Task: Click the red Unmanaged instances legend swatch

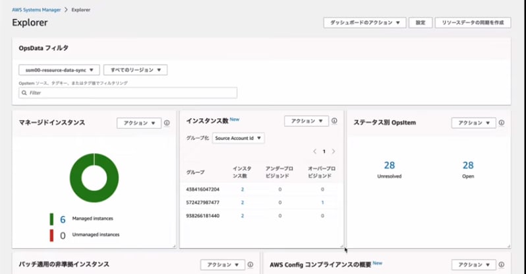Action: click(51, 235)
